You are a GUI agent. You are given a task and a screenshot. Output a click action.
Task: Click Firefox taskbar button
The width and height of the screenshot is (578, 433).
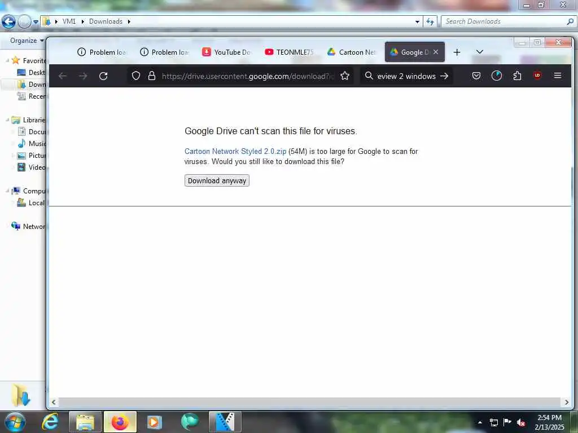pyautogui.click(x=120, y=422)
